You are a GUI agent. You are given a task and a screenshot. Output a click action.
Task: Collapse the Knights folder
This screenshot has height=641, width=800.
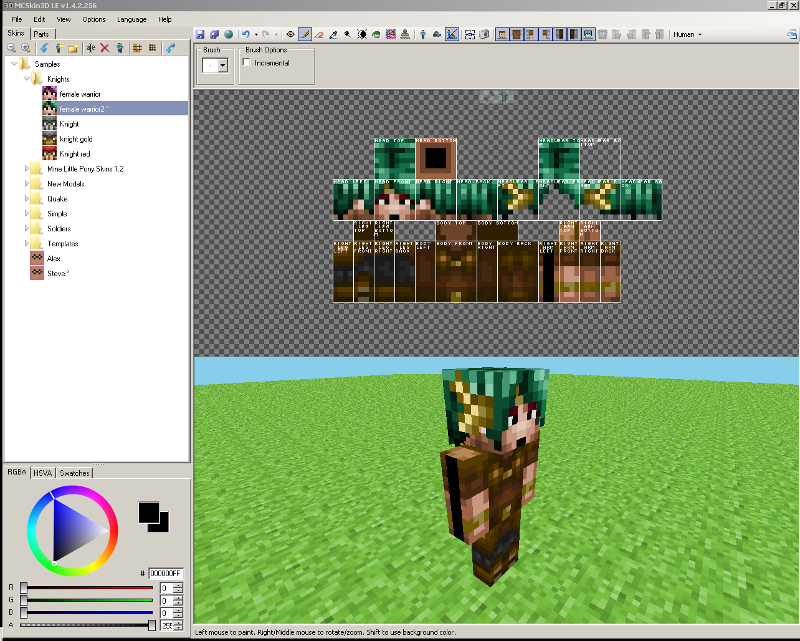(x=27, y=79)
